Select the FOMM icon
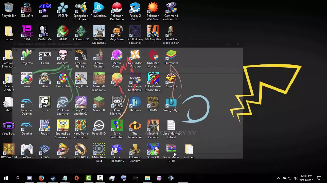 [153, 104]
